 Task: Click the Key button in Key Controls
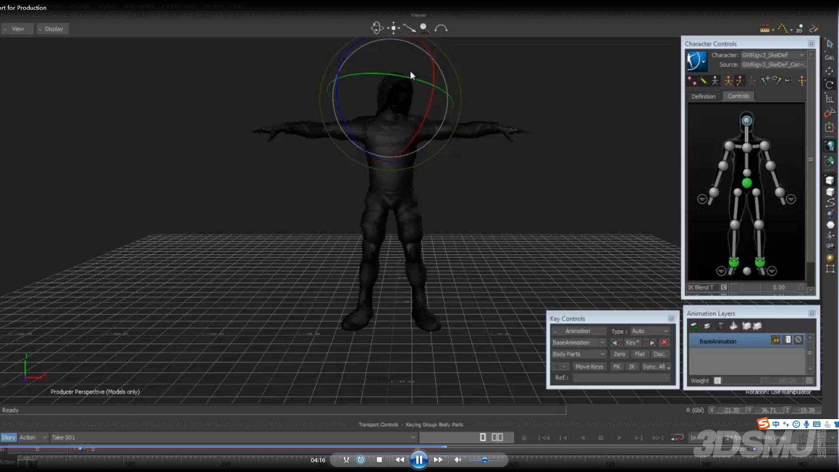(632, 343)
